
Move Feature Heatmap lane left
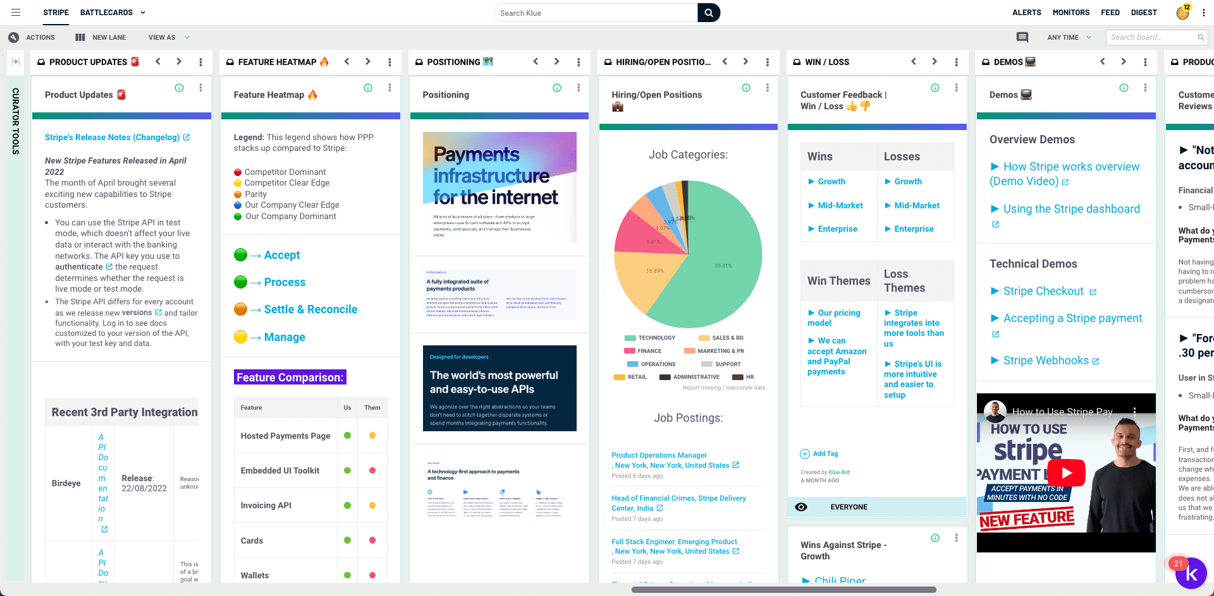[347, 62]
